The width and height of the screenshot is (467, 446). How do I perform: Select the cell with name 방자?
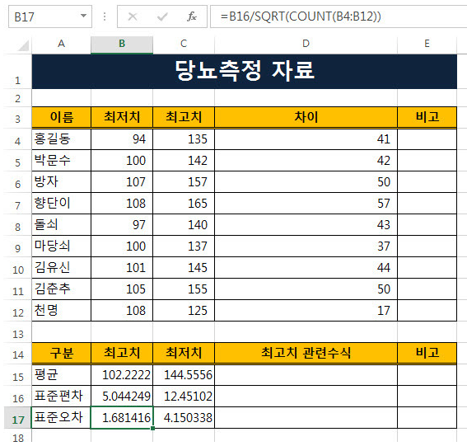pos(61,182)
